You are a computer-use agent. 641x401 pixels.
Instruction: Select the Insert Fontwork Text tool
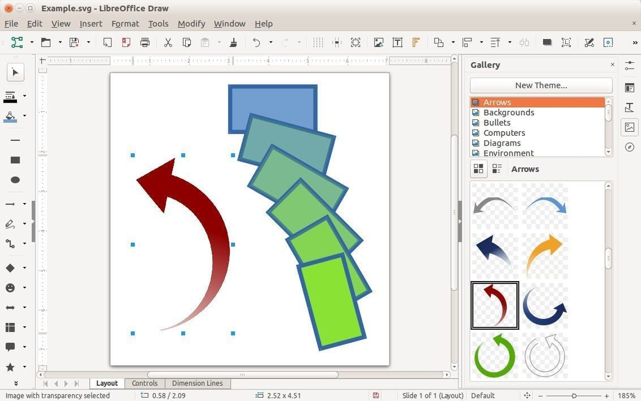click(416, 42)
